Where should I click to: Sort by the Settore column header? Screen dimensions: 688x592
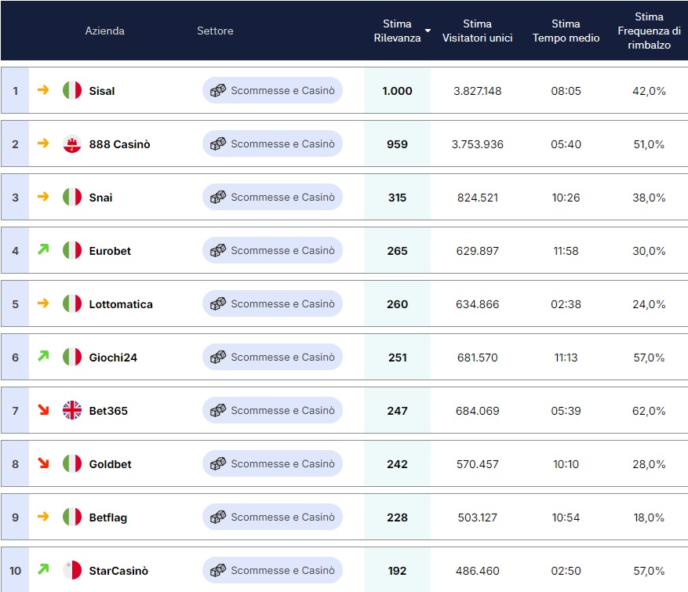click(x=215, y=31)
